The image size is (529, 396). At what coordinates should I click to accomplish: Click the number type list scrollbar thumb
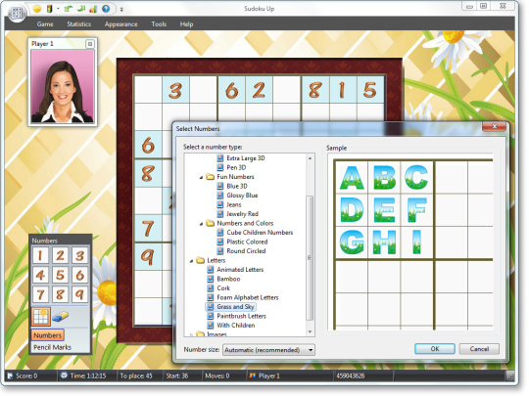(310, 258)
